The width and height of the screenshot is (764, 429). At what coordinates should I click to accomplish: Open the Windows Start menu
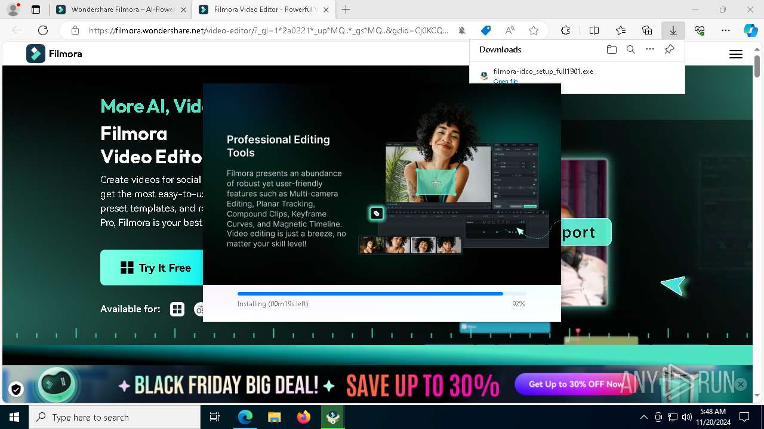coord(14,417)
